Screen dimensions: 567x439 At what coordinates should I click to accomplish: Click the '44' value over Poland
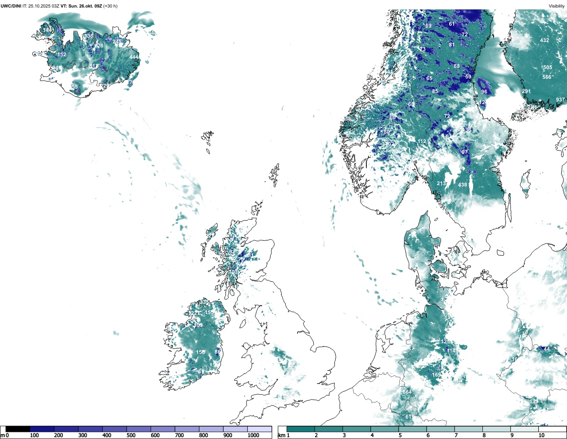point(547,349)
